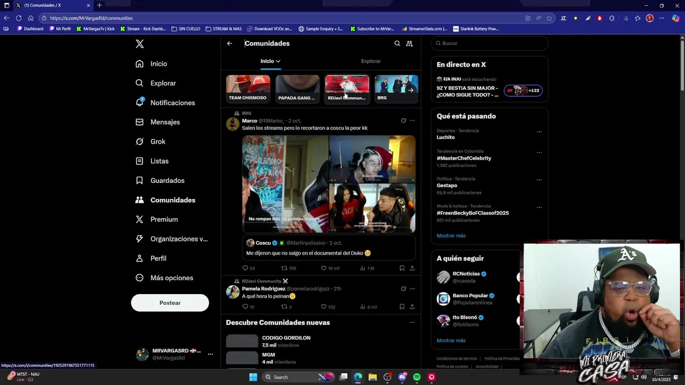Open Perfil in the sidebar

pos(158,258)
